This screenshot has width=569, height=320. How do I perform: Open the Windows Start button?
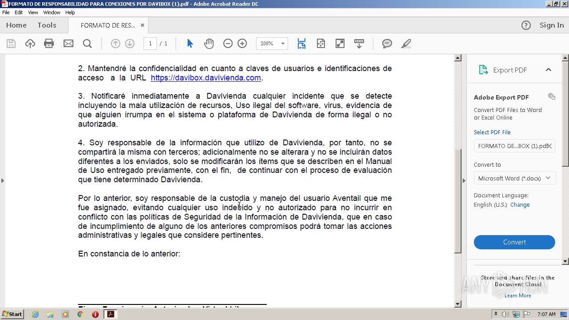pos(12,314)
